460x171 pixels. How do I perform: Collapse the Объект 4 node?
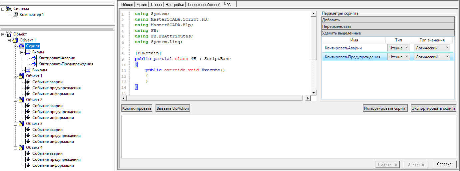[x=16, y=147]
